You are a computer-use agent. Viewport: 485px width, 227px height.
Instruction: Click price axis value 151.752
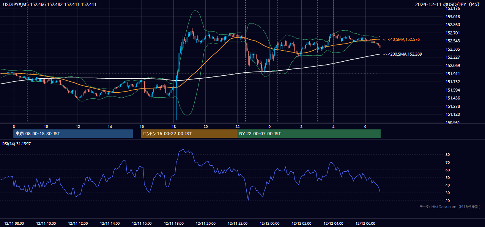tap(453, 82)
